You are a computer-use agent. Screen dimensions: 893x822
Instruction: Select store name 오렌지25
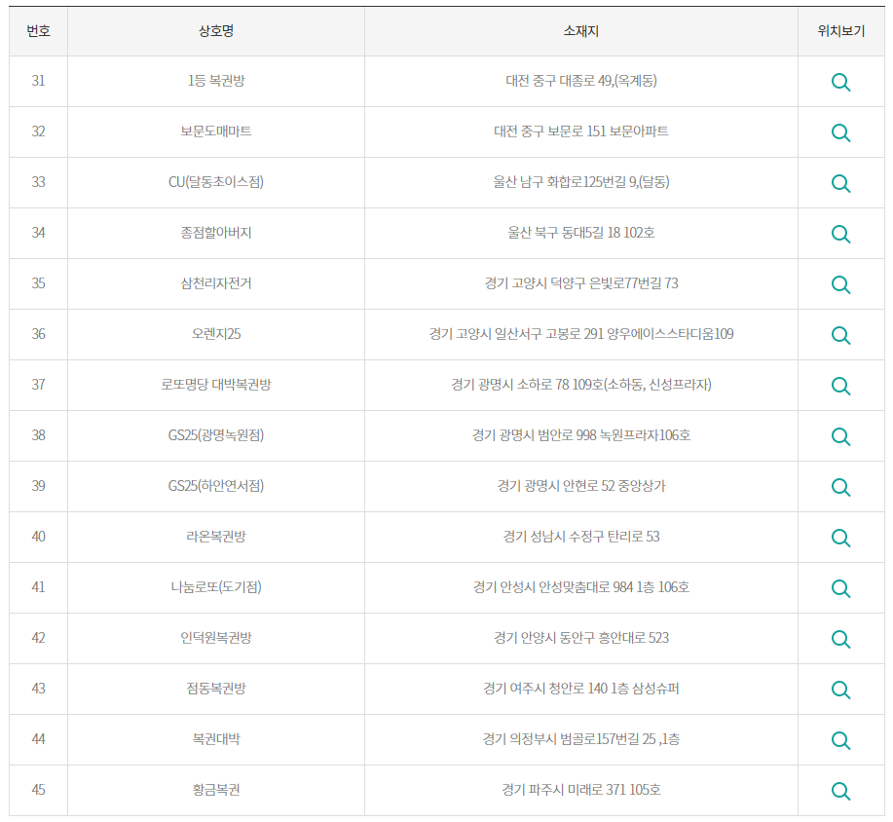pos(216,334)
